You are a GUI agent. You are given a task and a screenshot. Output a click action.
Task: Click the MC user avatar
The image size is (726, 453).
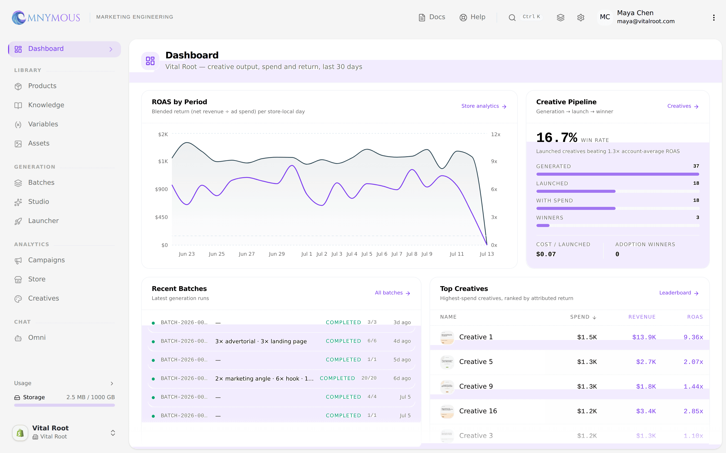point(605,17)
